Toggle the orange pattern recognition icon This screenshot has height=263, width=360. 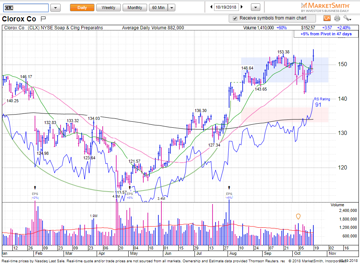327,18
